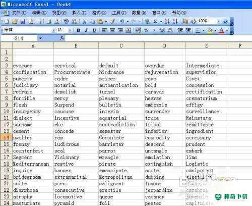Open the font color A dropdown arrow
252x206 pixels.
tap(227, 30)
